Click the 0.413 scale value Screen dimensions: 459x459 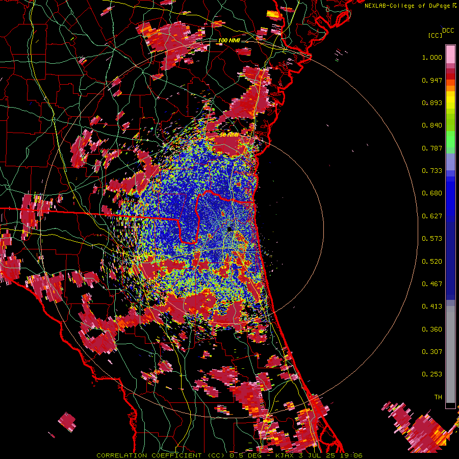[x=432, y=307]
